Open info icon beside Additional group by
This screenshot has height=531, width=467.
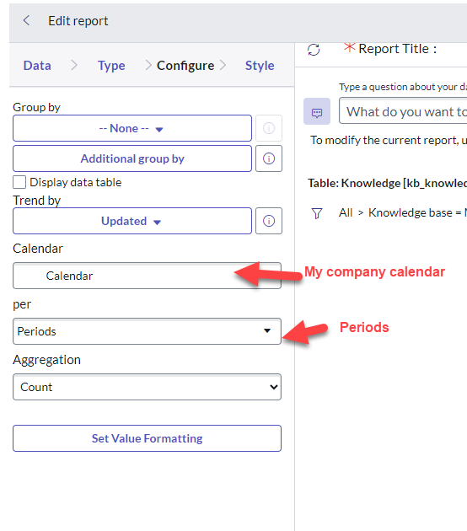269,158
